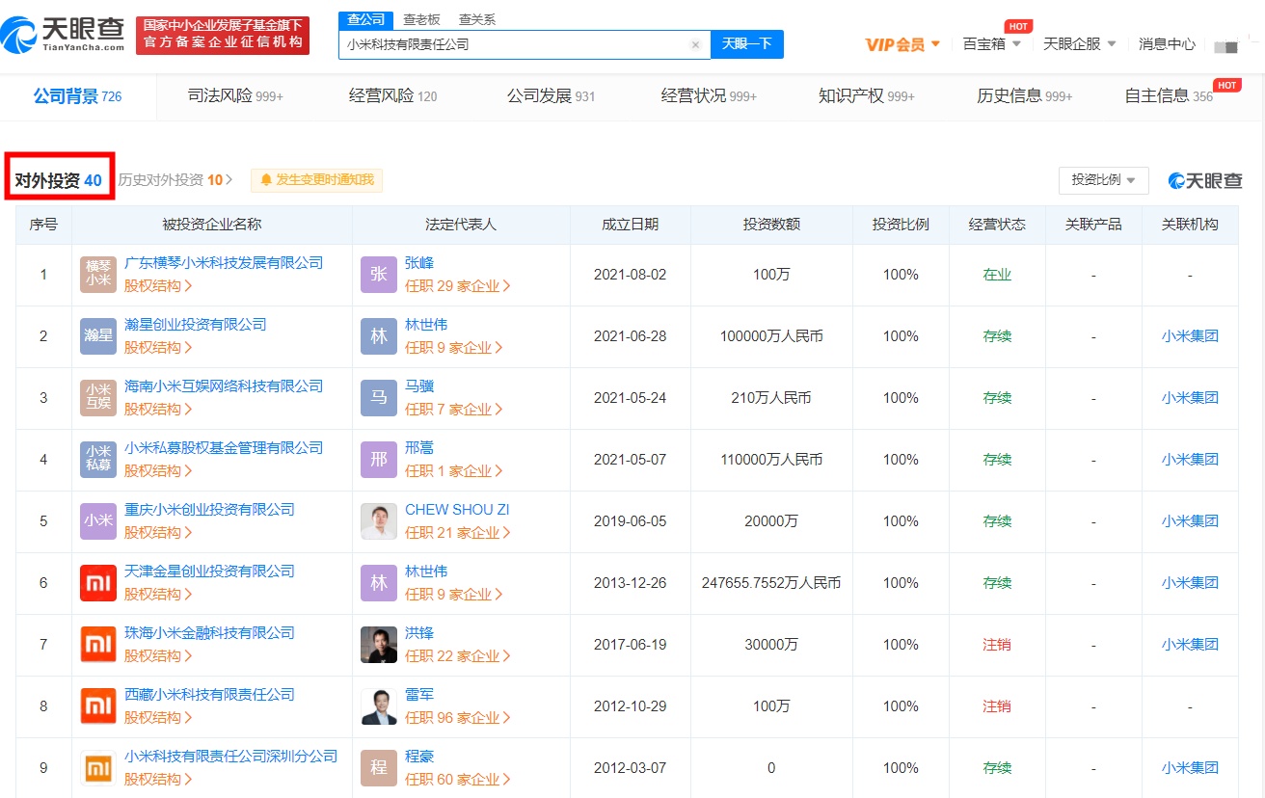Click CHEW SHOU ZI's photo
The width and height of the screenshot is (1265, 798).
[379, 521]
